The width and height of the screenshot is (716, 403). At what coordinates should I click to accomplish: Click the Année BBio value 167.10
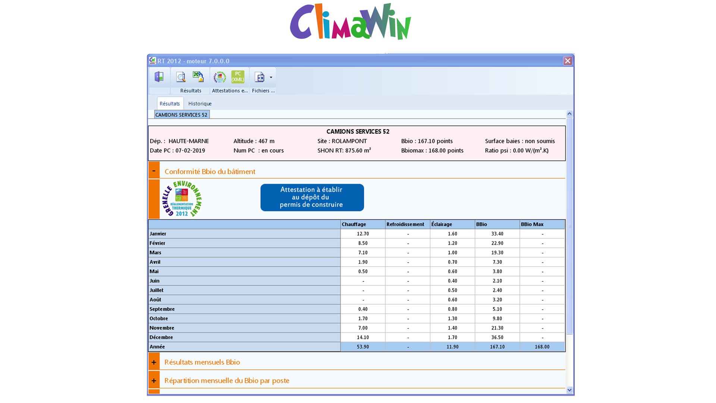497,347
